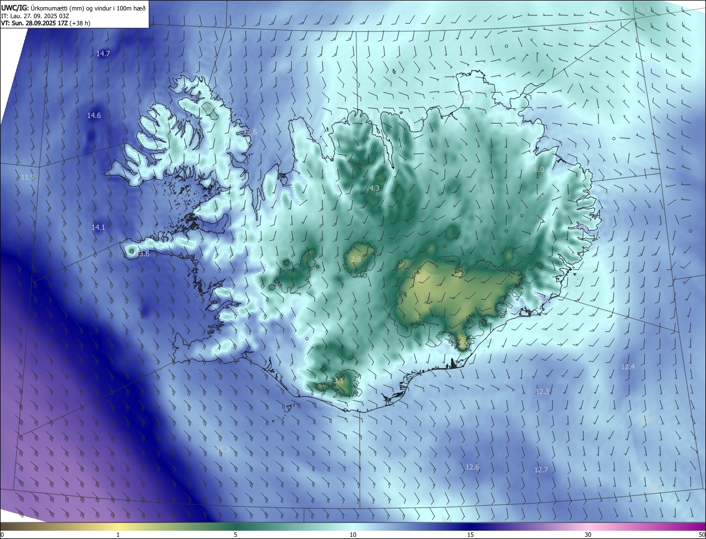Viewport: 706px width, 539px height.
Task: Click the 50 tick on the color scale
Action: [x=702, y=535]
